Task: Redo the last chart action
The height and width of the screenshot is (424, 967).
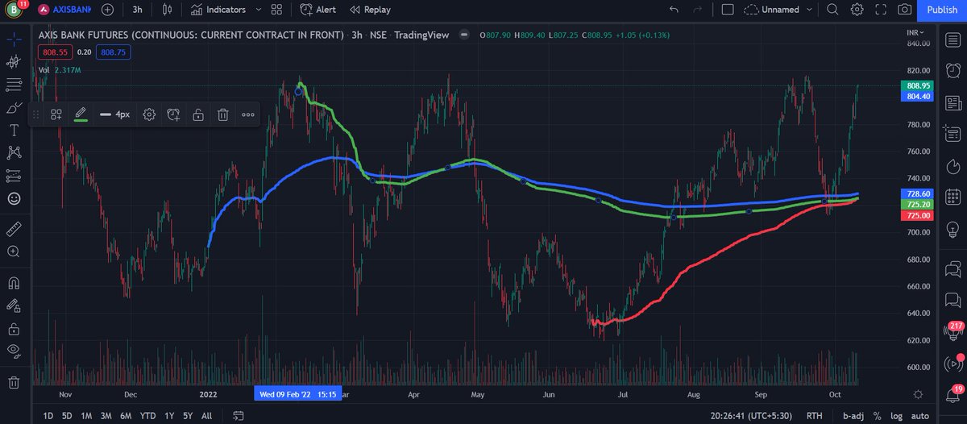Action: [698, 10]
